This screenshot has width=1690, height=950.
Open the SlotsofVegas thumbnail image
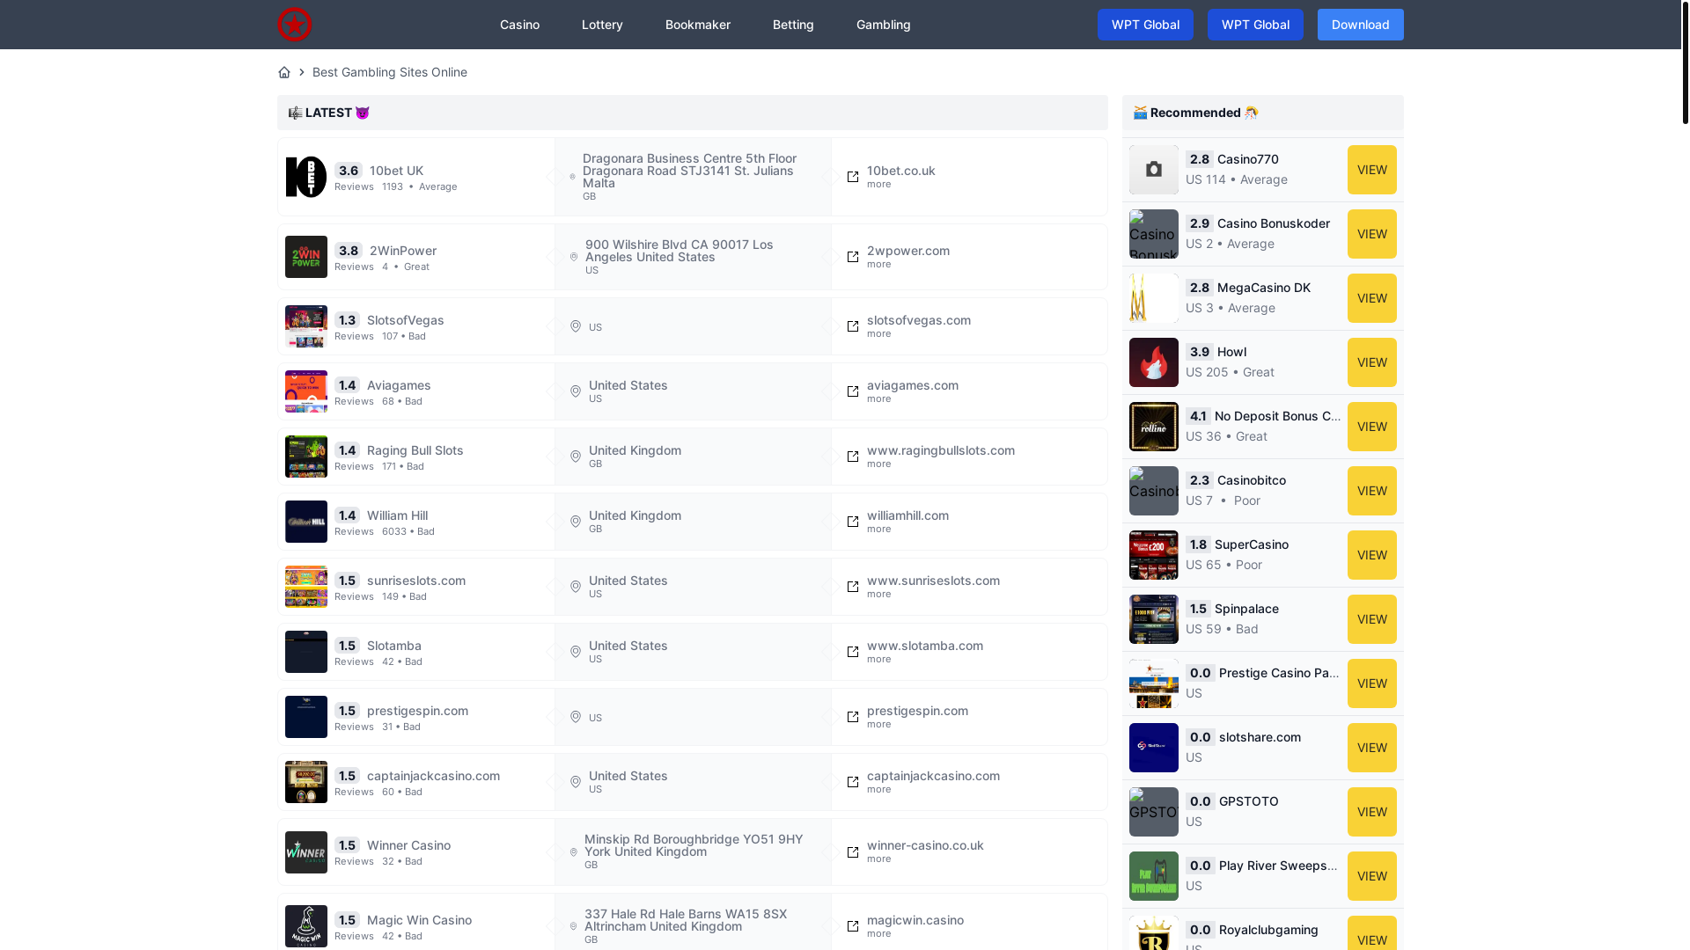tap(306, 326)
